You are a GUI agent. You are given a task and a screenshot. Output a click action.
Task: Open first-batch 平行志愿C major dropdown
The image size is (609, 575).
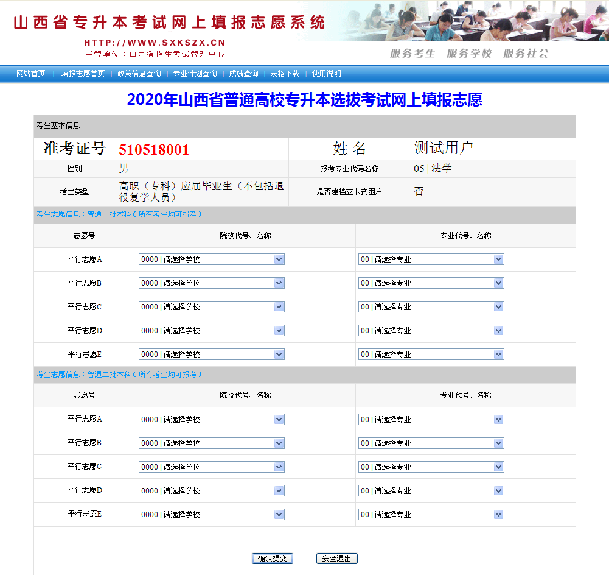[431, 307]
